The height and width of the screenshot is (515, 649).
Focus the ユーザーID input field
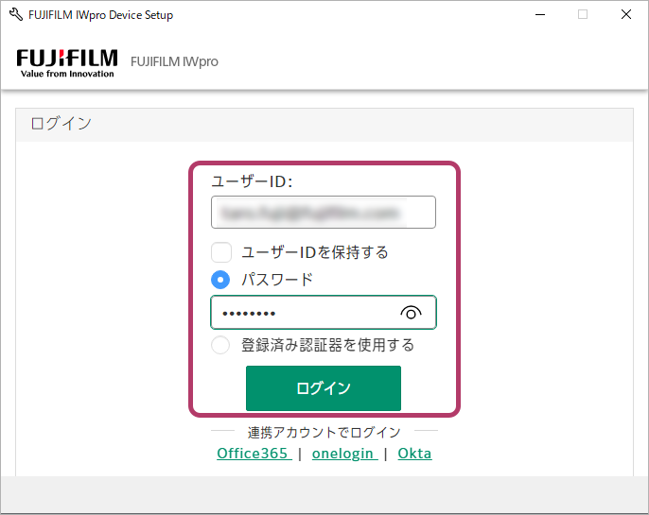[x=323, y=213]
